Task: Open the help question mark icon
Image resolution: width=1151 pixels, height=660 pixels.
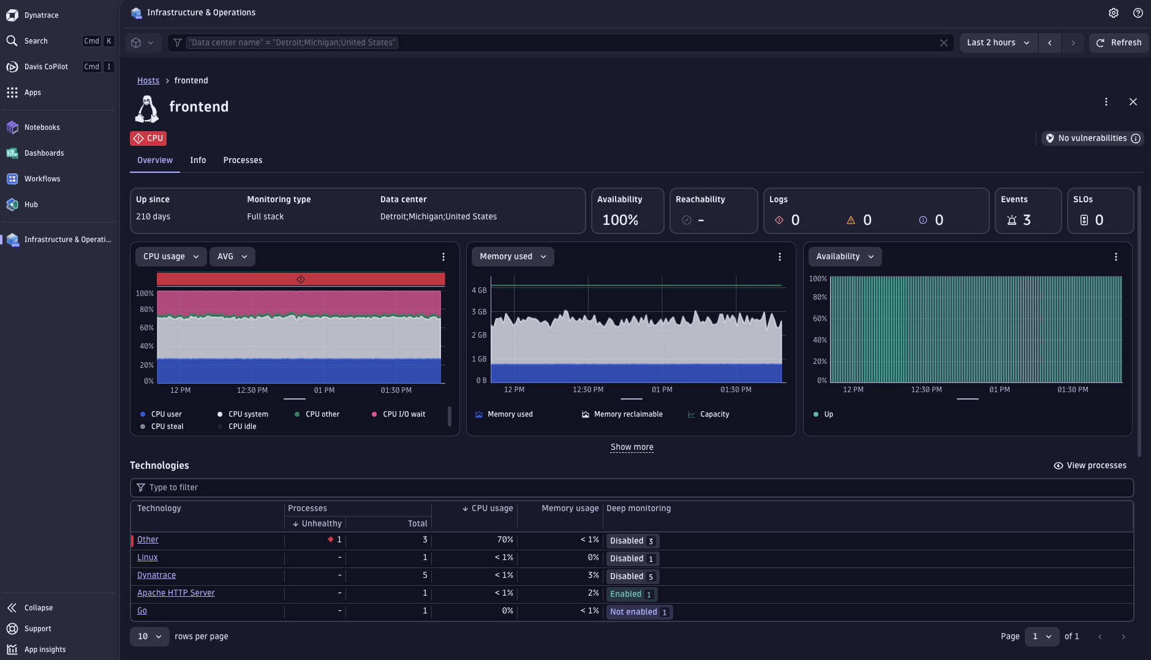Action: click(1138, 13)
